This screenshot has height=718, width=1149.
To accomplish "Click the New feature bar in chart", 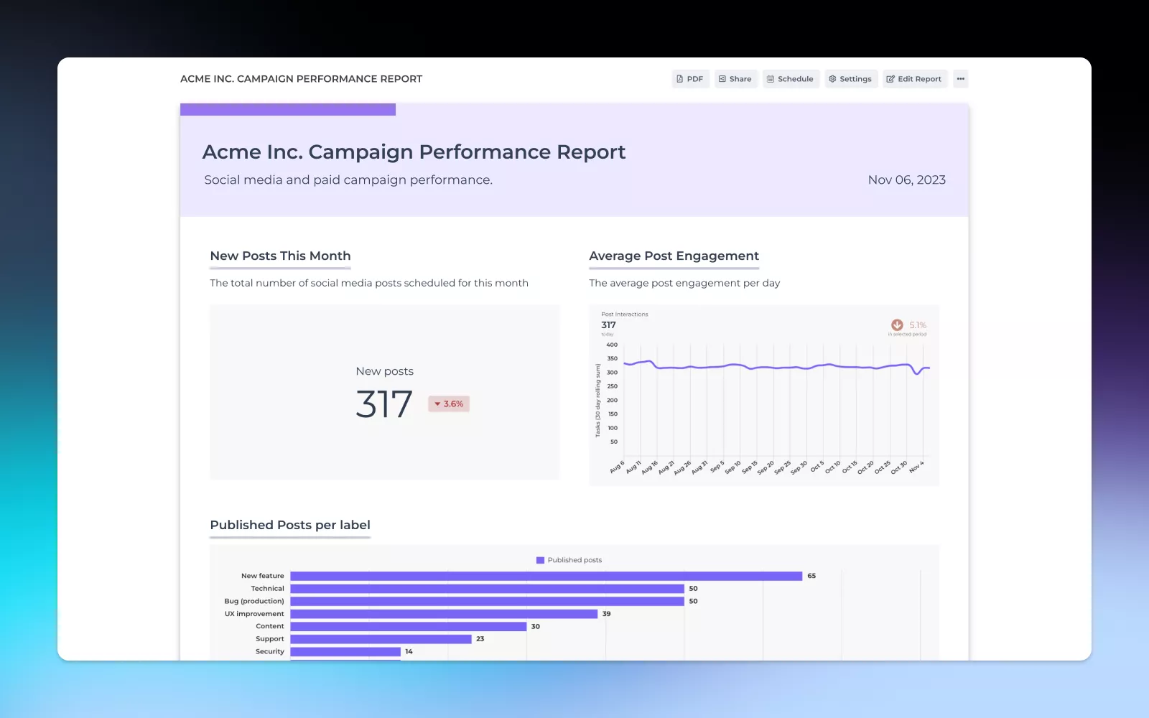I will click(546, 576).
